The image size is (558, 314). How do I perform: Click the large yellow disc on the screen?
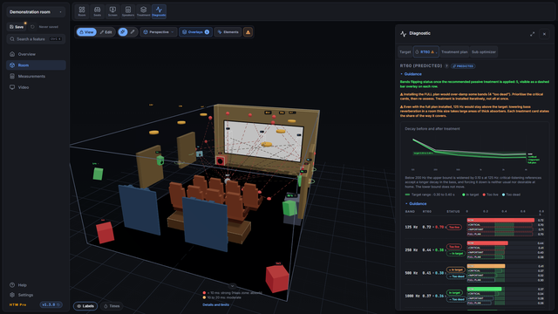(x=267, y=144)
